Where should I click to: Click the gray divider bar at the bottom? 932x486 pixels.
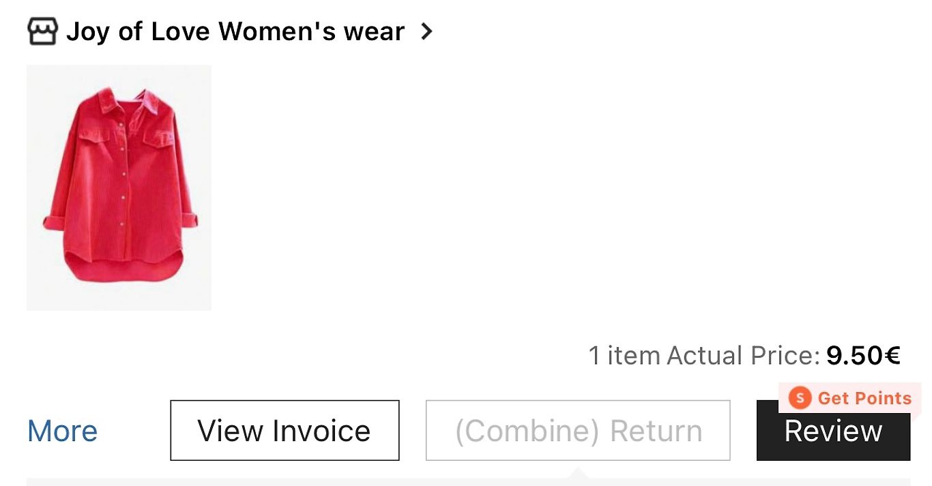click(468, 482)
